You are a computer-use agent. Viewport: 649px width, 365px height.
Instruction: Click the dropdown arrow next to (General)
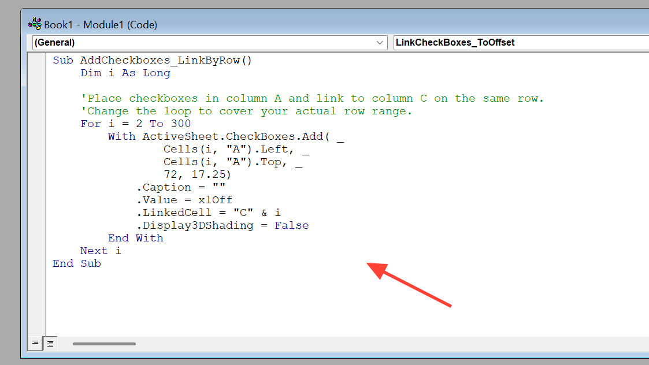[x=380, y=42]
